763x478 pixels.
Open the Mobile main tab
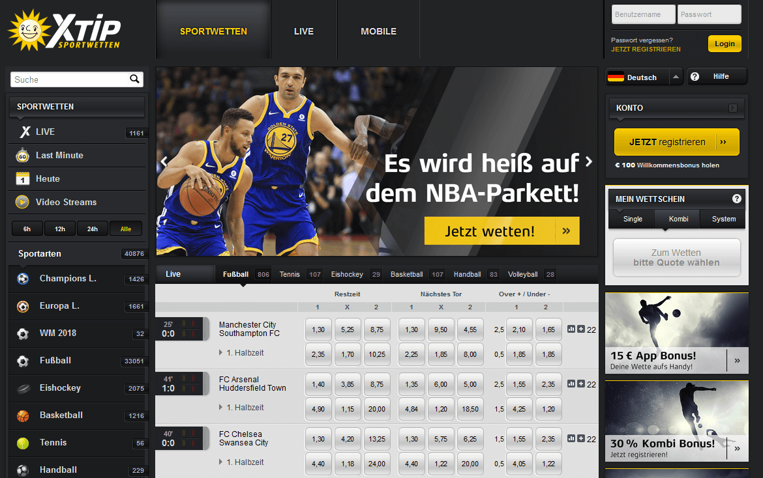(379, 31)
